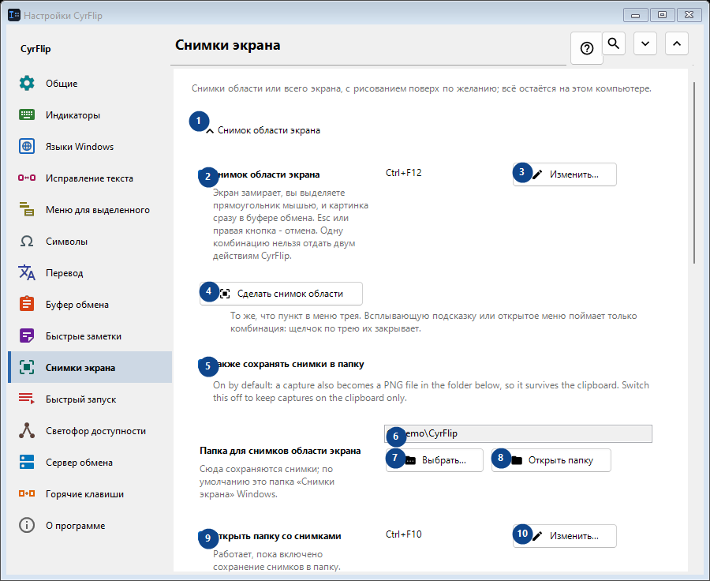Open the Перевод translate icon
The width and height of the screenshot is (710, 581).
27,273
